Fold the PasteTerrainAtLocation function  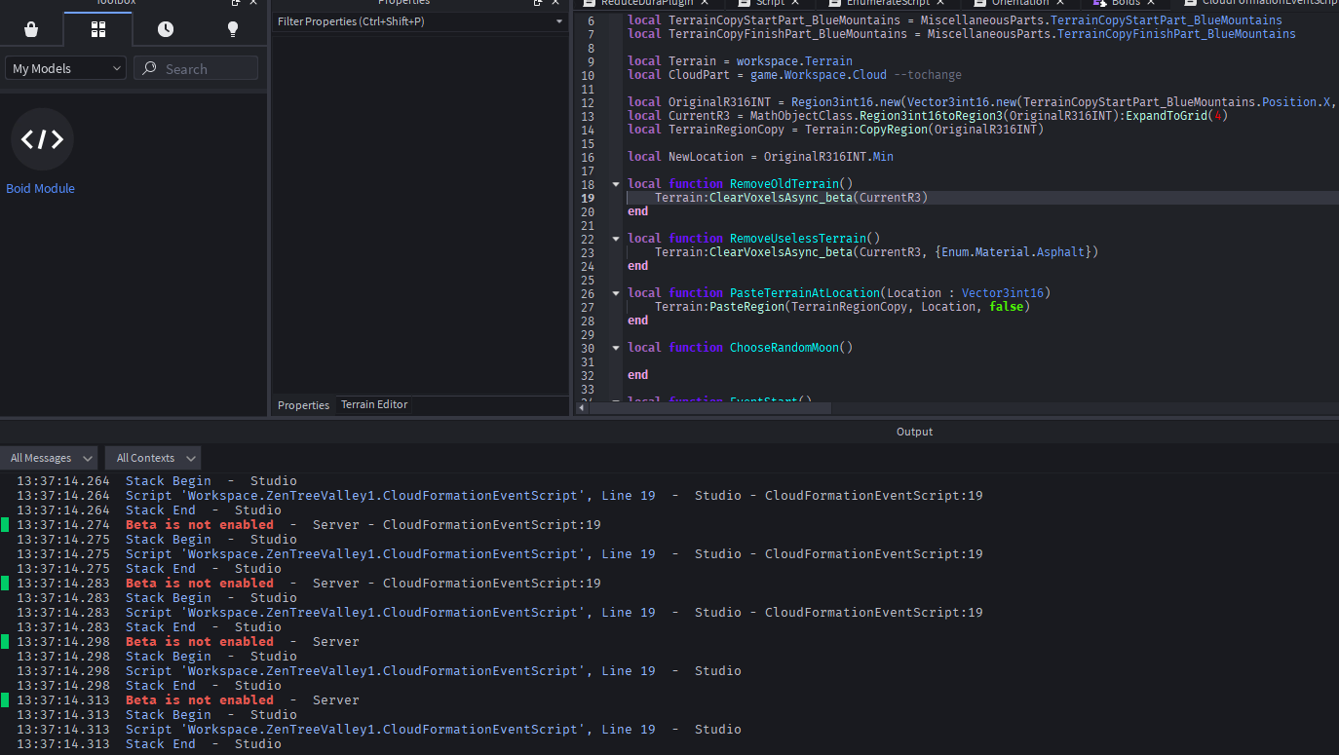(x=615, y=293)
